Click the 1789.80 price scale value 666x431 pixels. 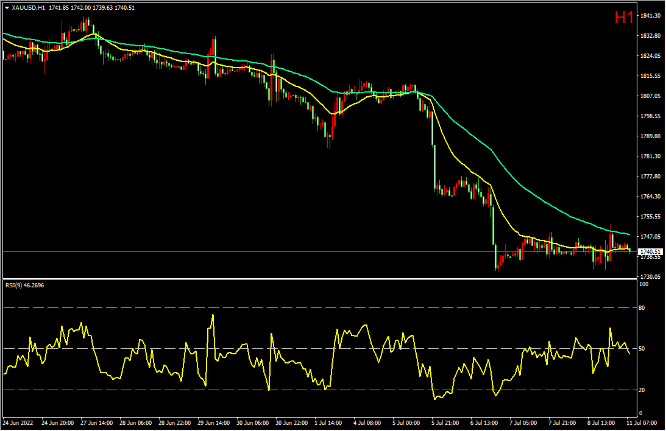[650, 136]
